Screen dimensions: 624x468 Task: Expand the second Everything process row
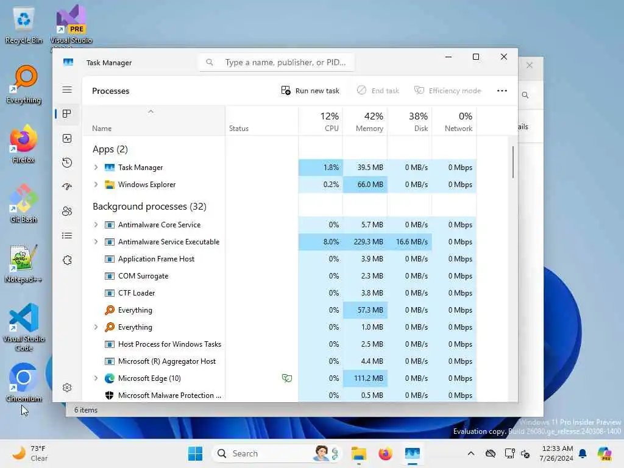(96, 327)
